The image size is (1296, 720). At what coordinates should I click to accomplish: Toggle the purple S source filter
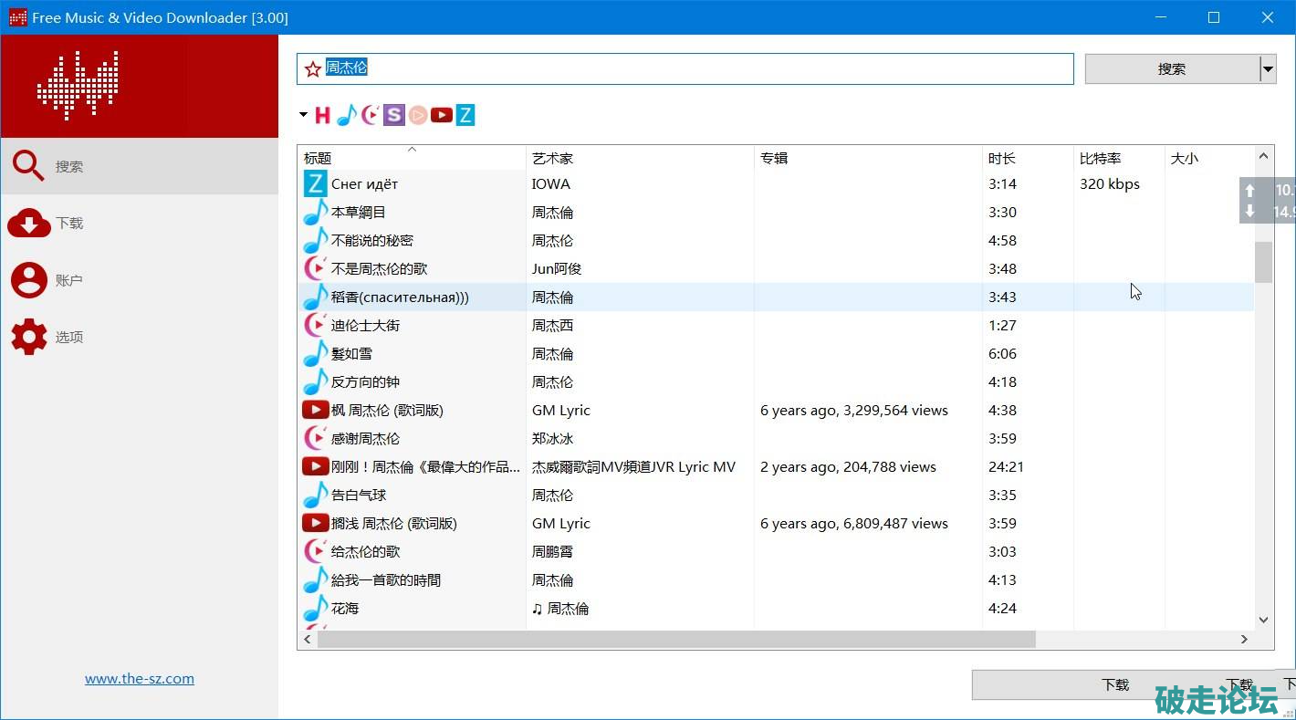(393, 115)
